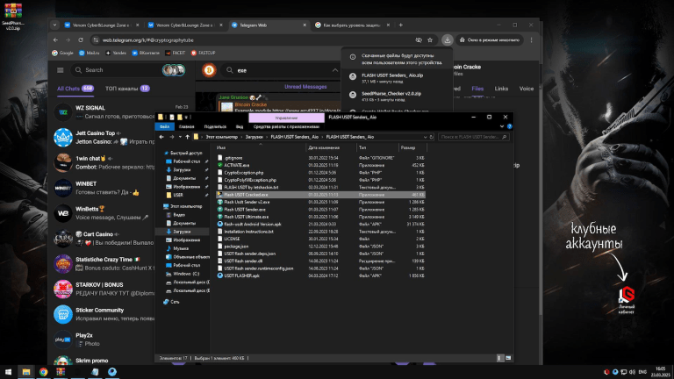Open Explorer help question mark icon
This screenshot has height=379, width=674.
click(509, 126)
